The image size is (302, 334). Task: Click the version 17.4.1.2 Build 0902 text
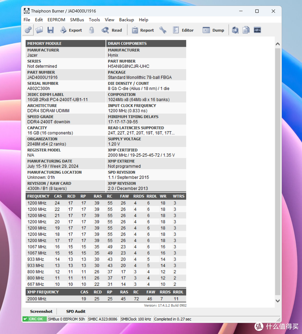point(165,305)
